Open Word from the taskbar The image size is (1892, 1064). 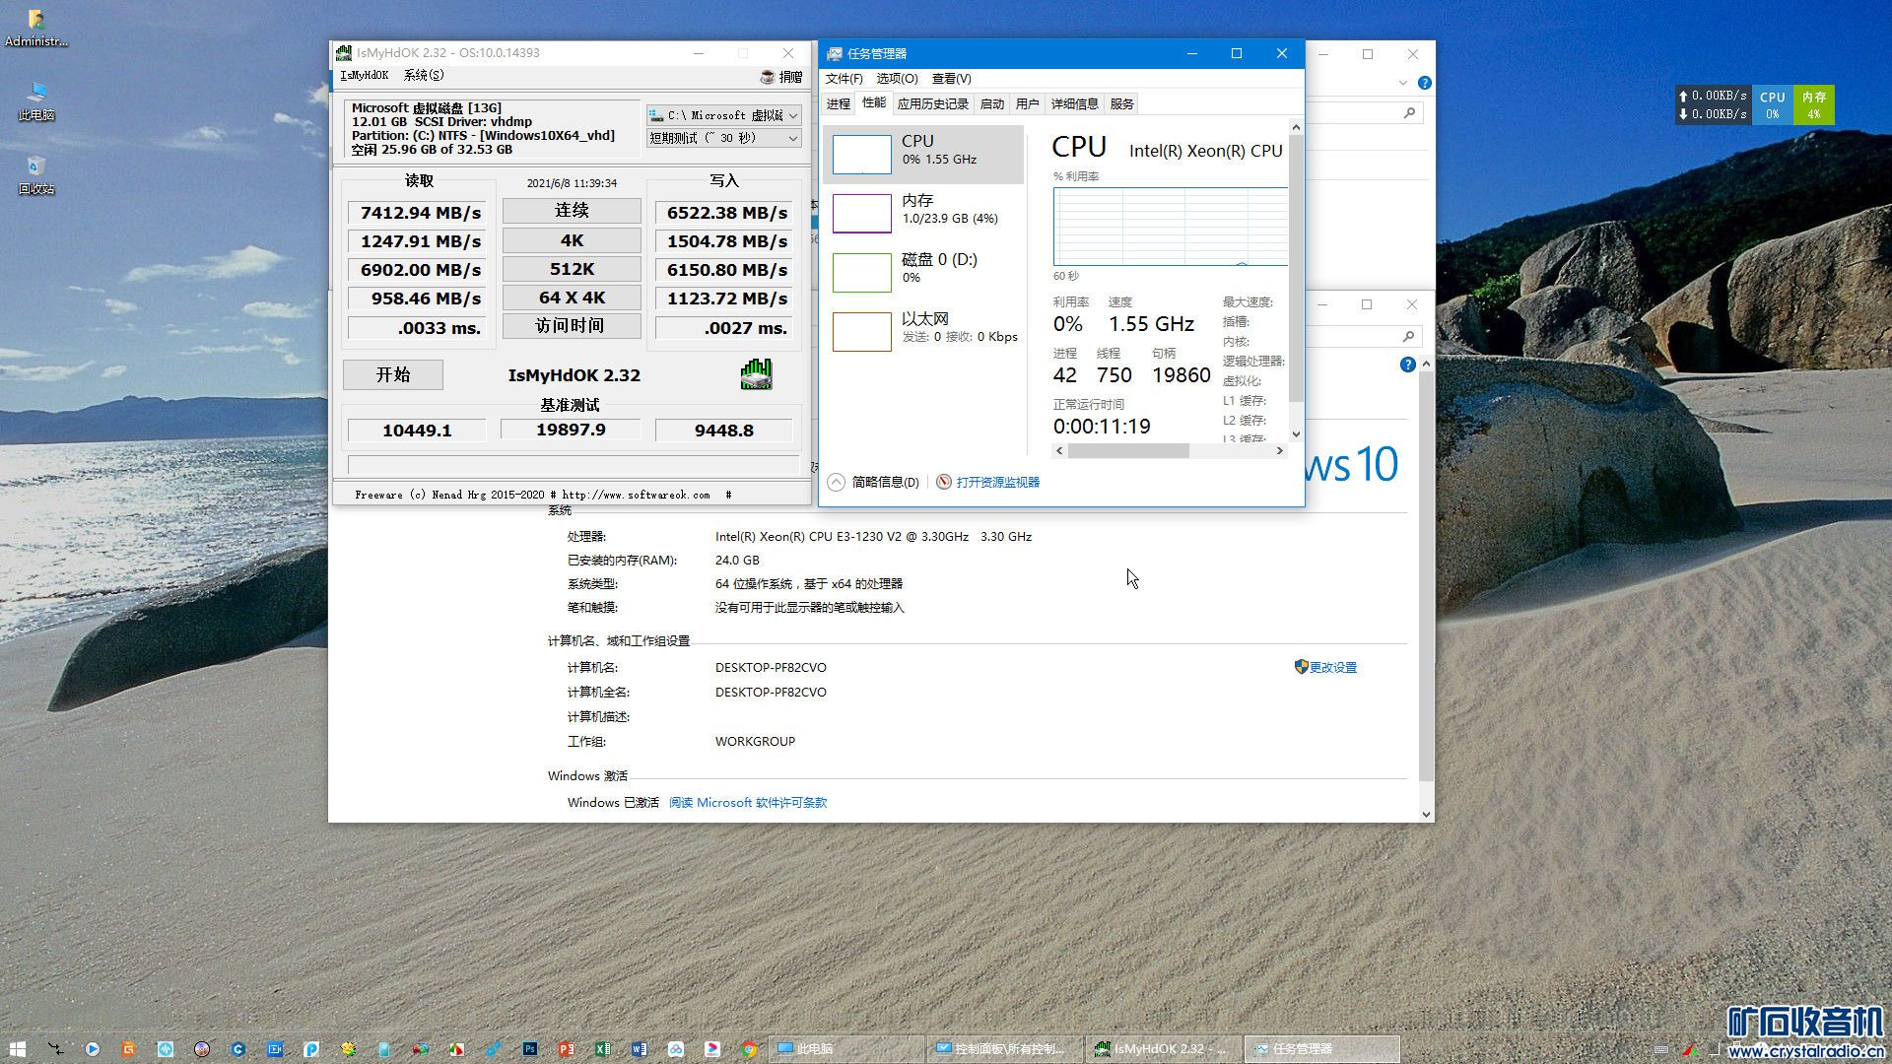pos(640,1049)
